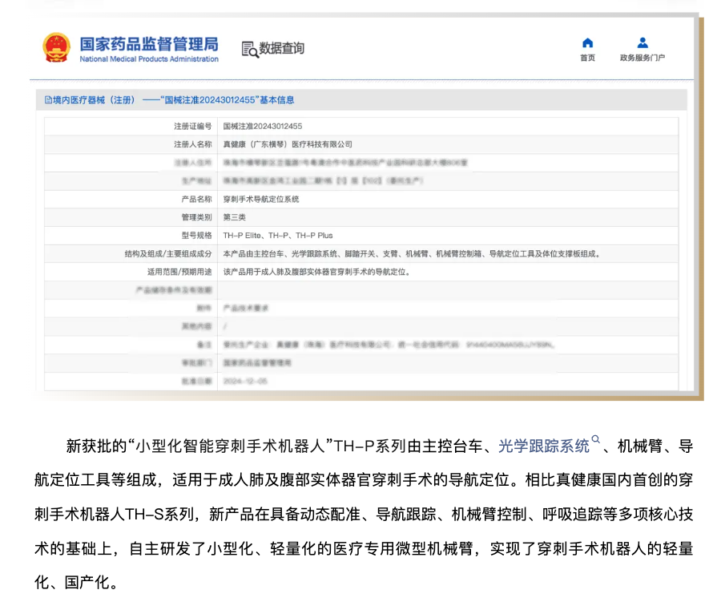Open the 政务服务门户 portal link

(642, 51)
